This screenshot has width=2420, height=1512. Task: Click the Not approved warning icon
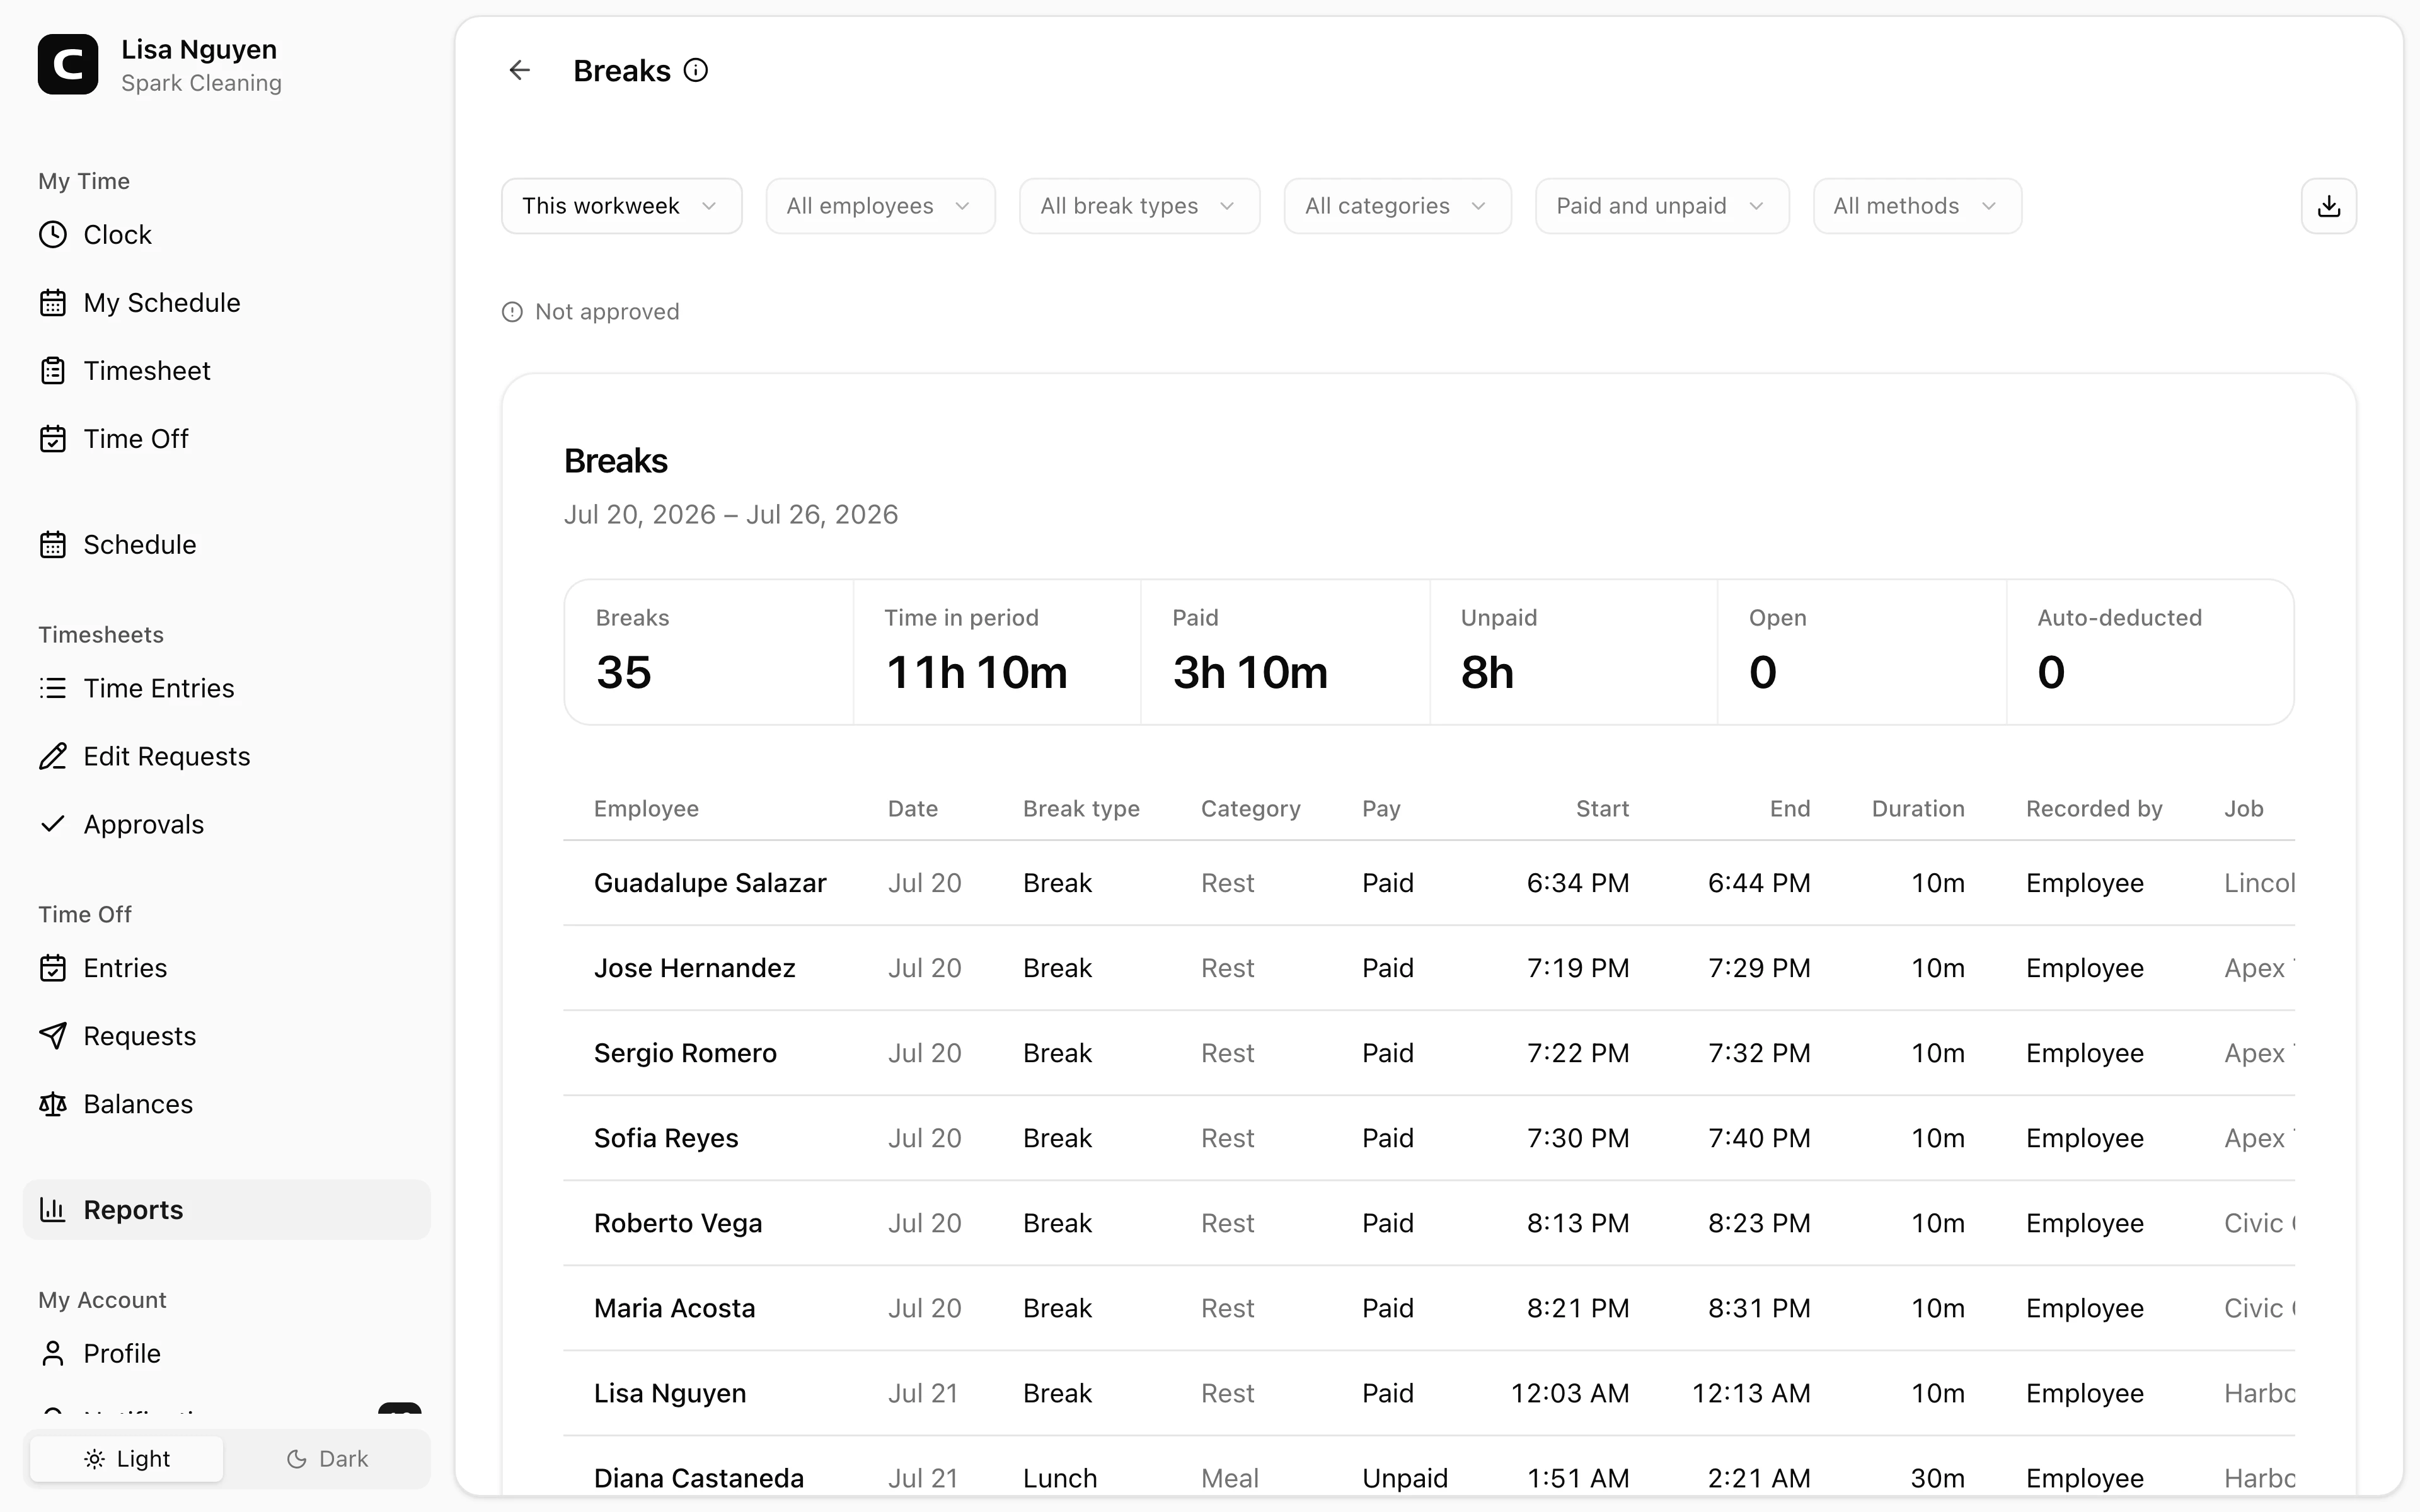[x=512, y=313]
